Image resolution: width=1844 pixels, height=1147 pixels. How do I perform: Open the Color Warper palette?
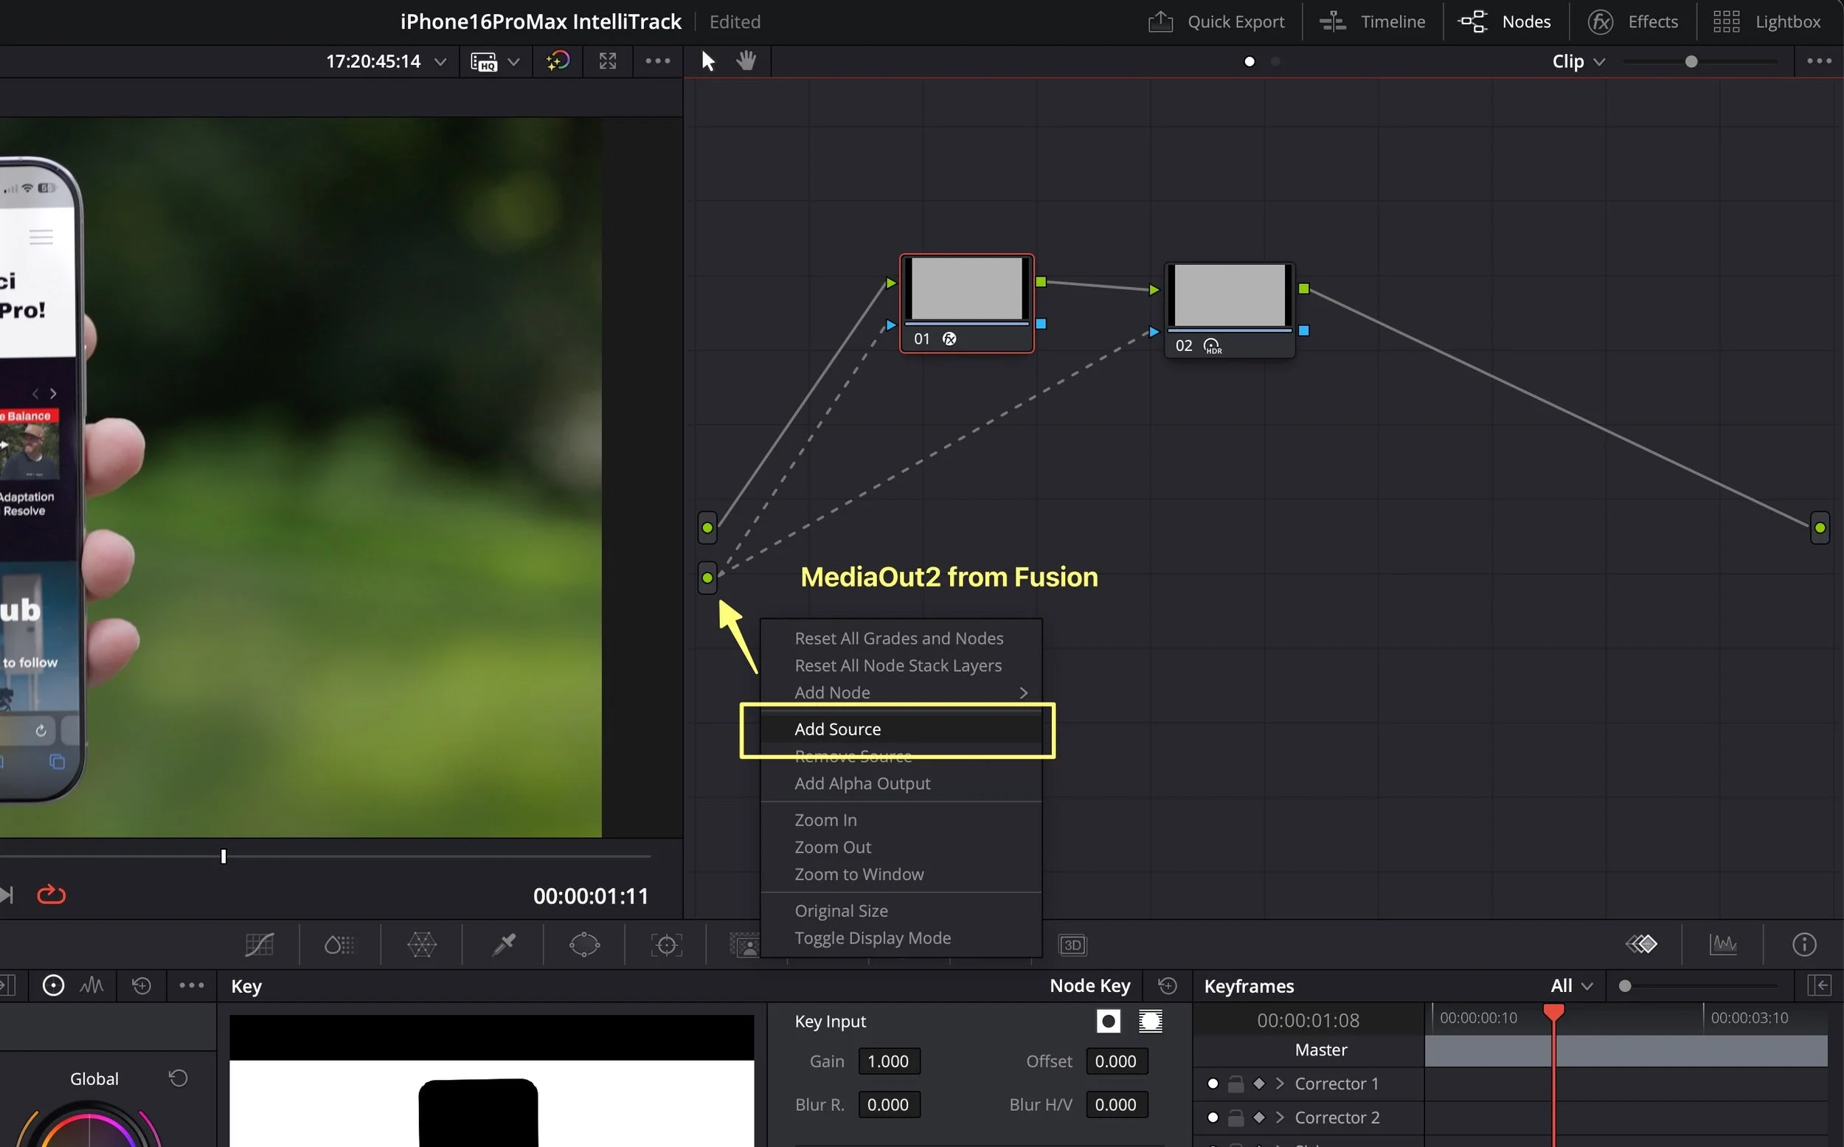422,944
